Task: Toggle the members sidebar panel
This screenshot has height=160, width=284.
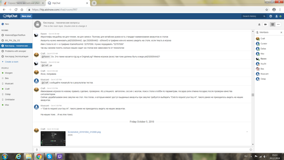Action: tap(273, 24)
